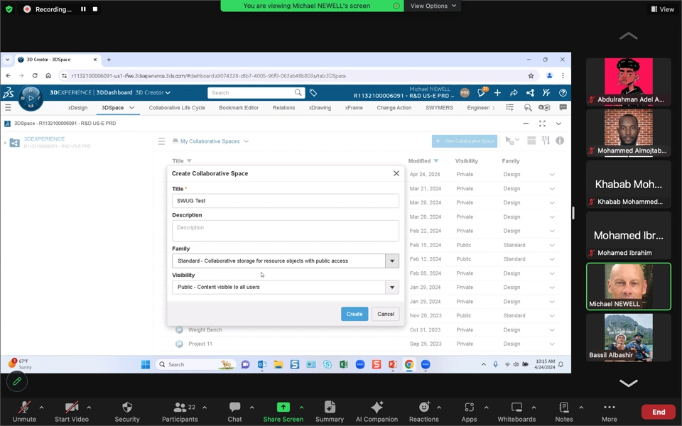
Task: Expand My Collaborative Spaces dropdown
Action: (247, 141)
